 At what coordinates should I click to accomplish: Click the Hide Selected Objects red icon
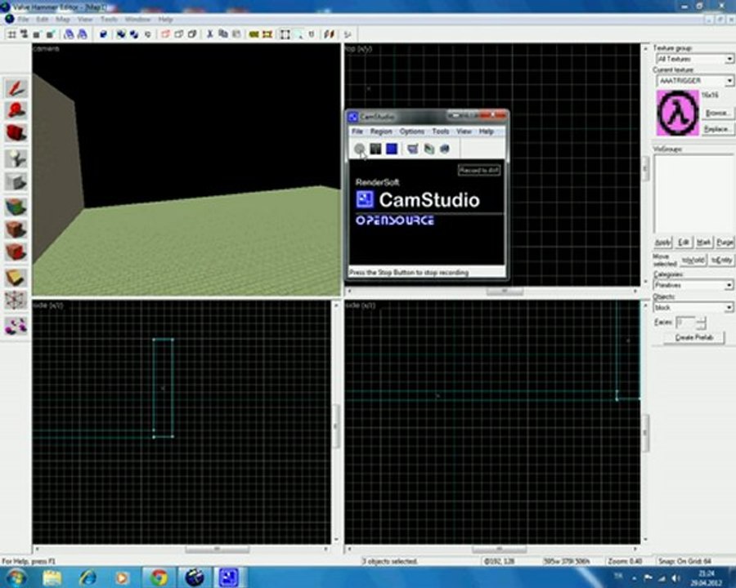click(165, 34)
